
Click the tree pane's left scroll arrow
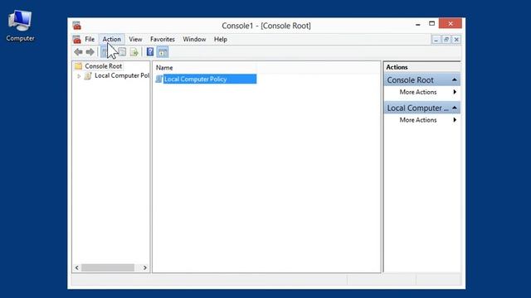tap(77, 267)
